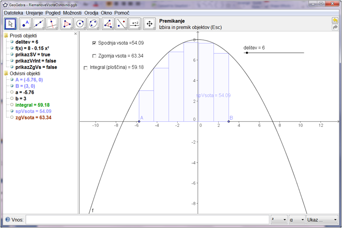Screen dimensions: 342x228
Task: Select the Polygon tool
Action: 66,24
